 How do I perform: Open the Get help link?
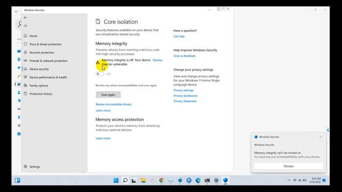click(x=179, y=36)
